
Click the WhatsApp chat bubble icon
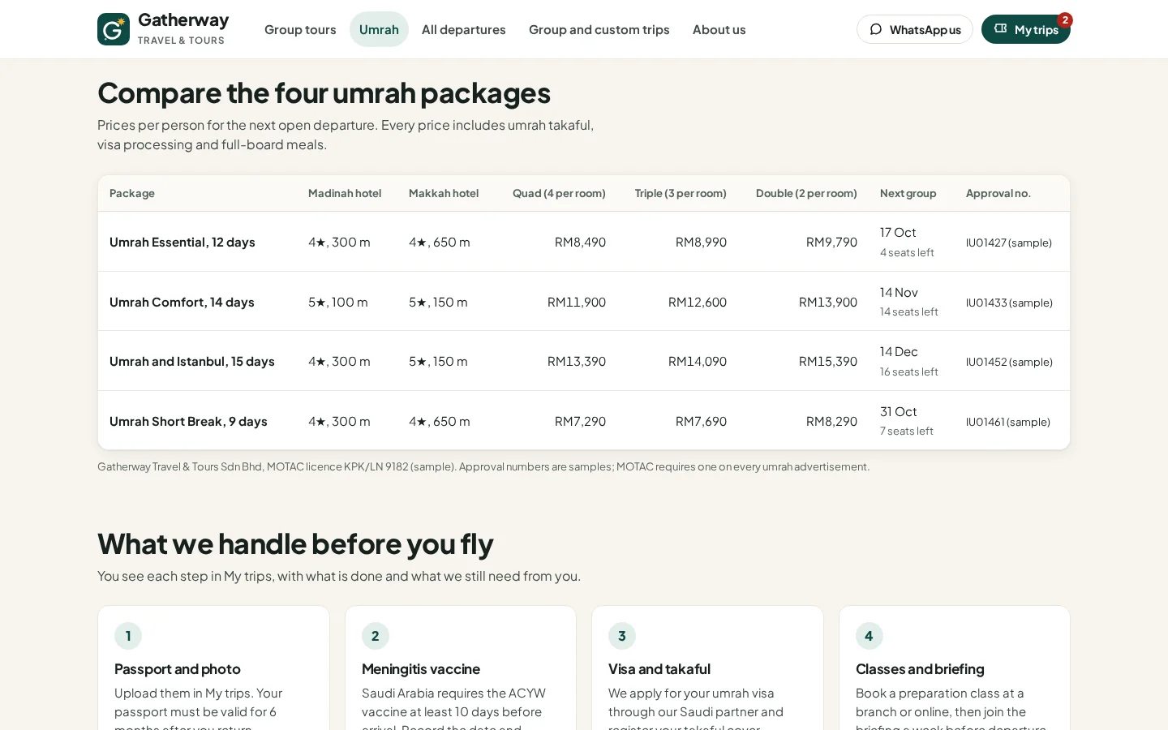pos(876,29)
